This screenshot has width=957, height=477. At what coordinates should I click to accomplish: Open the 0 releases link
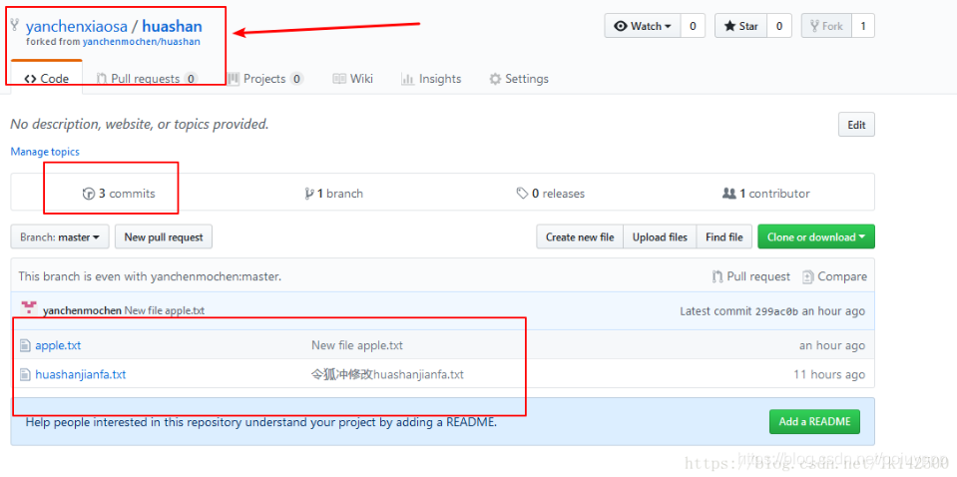tap(551, 194)
